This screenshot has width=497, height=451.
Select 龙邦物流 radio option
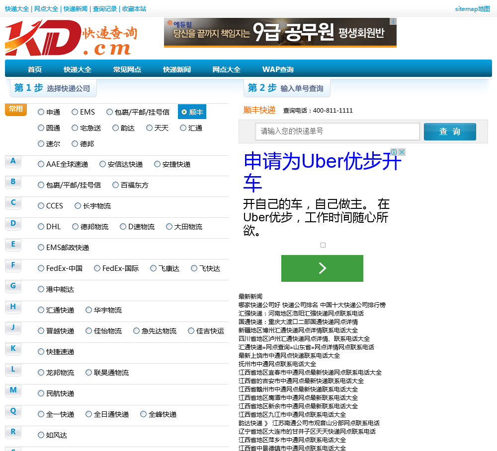[41, 373]
